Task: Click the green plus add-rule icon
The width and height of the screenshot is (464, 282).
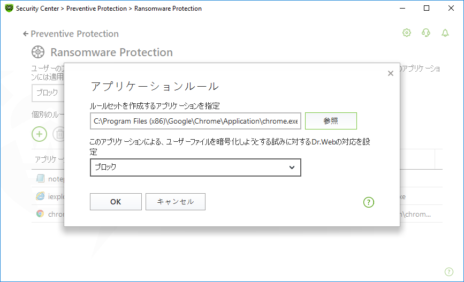Action: point(40,134)
